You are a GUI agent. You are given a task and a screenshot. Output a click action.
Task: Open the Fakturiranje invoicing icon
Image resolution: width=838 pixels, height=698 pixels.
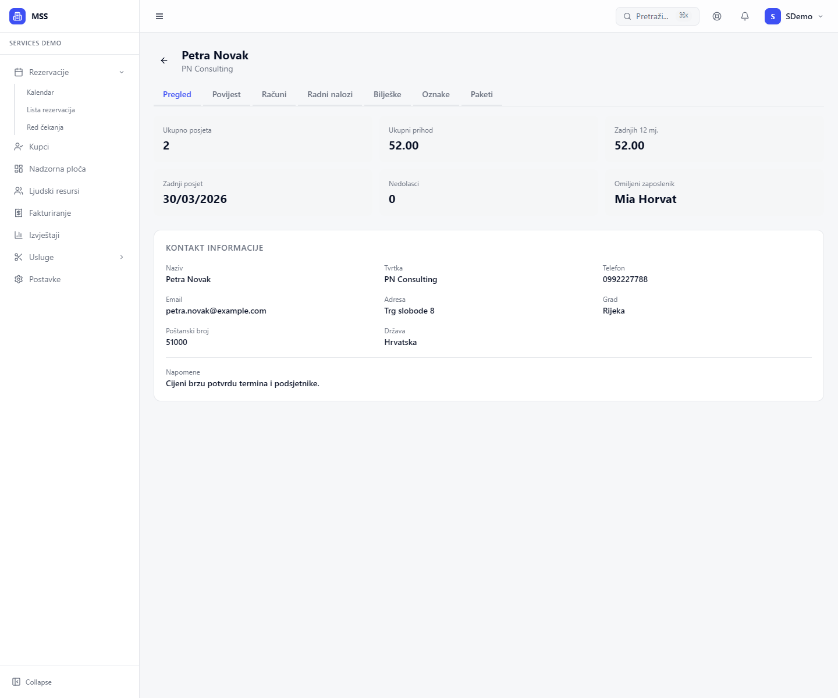coord(18,213)
